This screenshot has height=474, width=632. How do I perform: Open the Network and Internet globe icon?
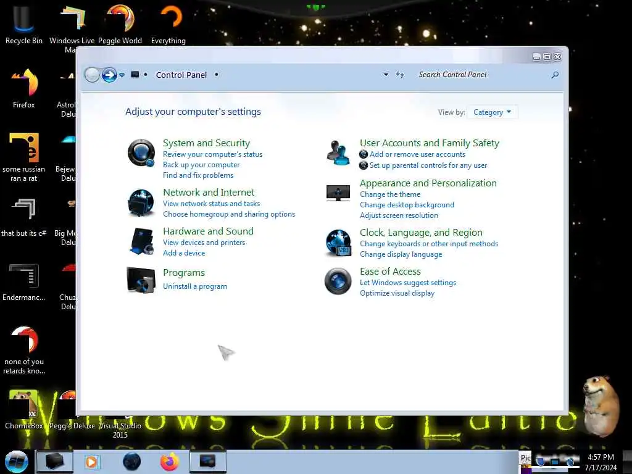point(141,202)
